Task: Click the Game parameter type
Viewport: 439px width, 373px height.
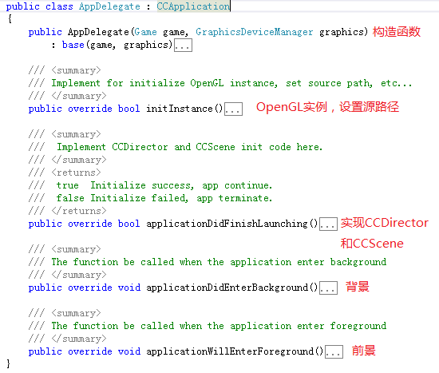Action: point(145,32)
